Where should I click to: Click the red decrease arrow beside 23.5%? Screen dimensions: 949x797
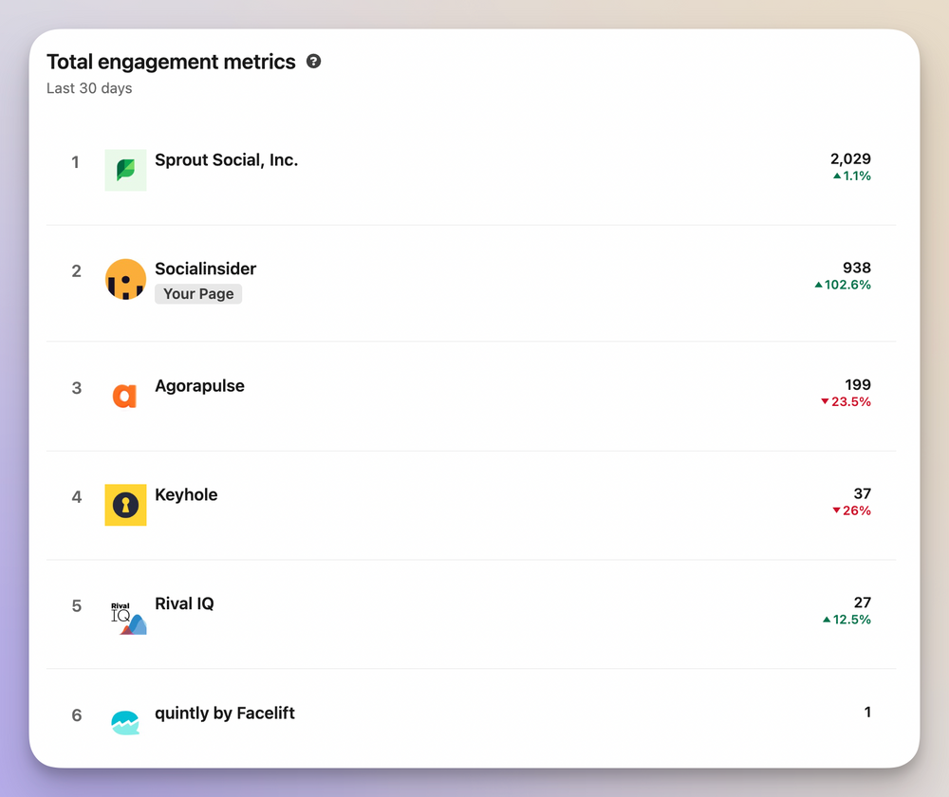(824, 402)
